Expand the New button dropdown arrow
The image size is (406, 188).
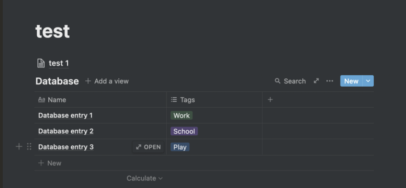click(x=368, y=81)
